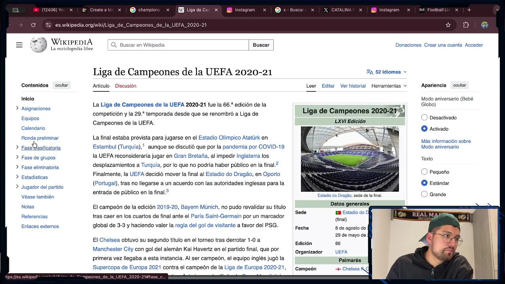Hide the Contenidos sidebar with ocultar

[62, 85]
